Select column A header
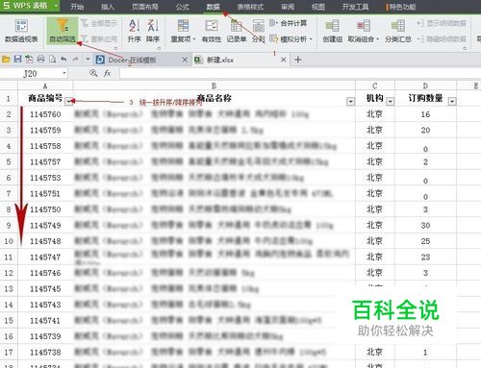The image size is (481, 368). coord(45,86)
